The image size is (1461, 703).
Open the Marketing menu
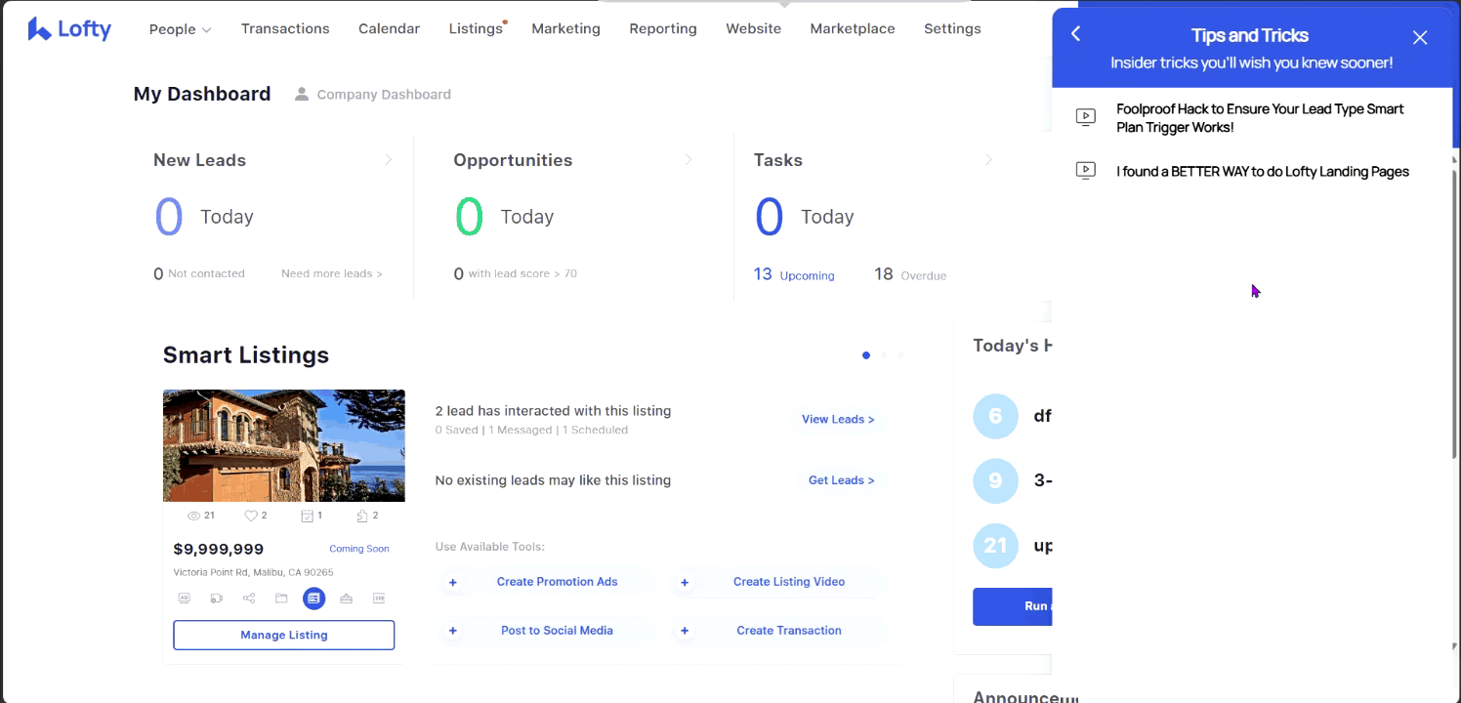click(x=565, y=29)
